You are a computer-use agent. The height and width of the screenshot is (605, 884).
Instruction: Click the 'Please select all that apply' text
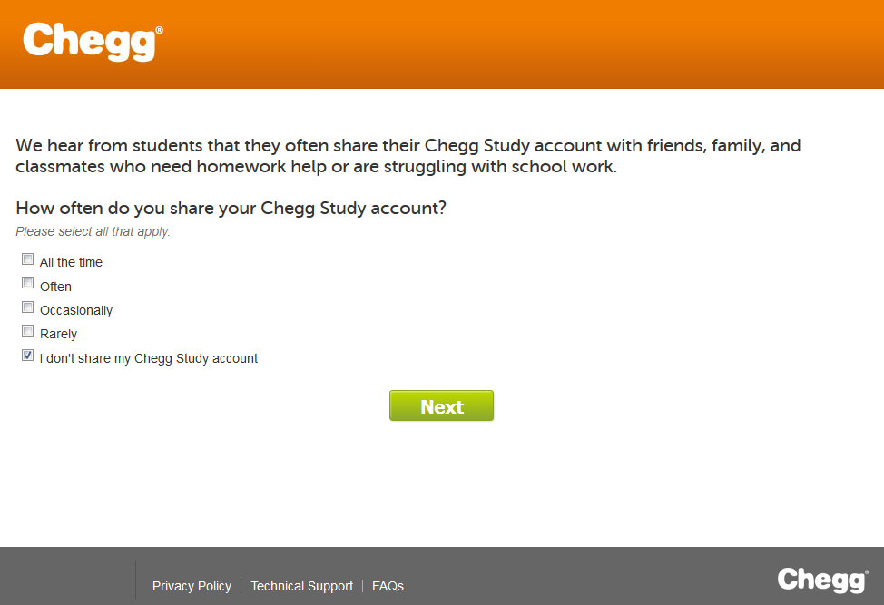tap(92, 231)
